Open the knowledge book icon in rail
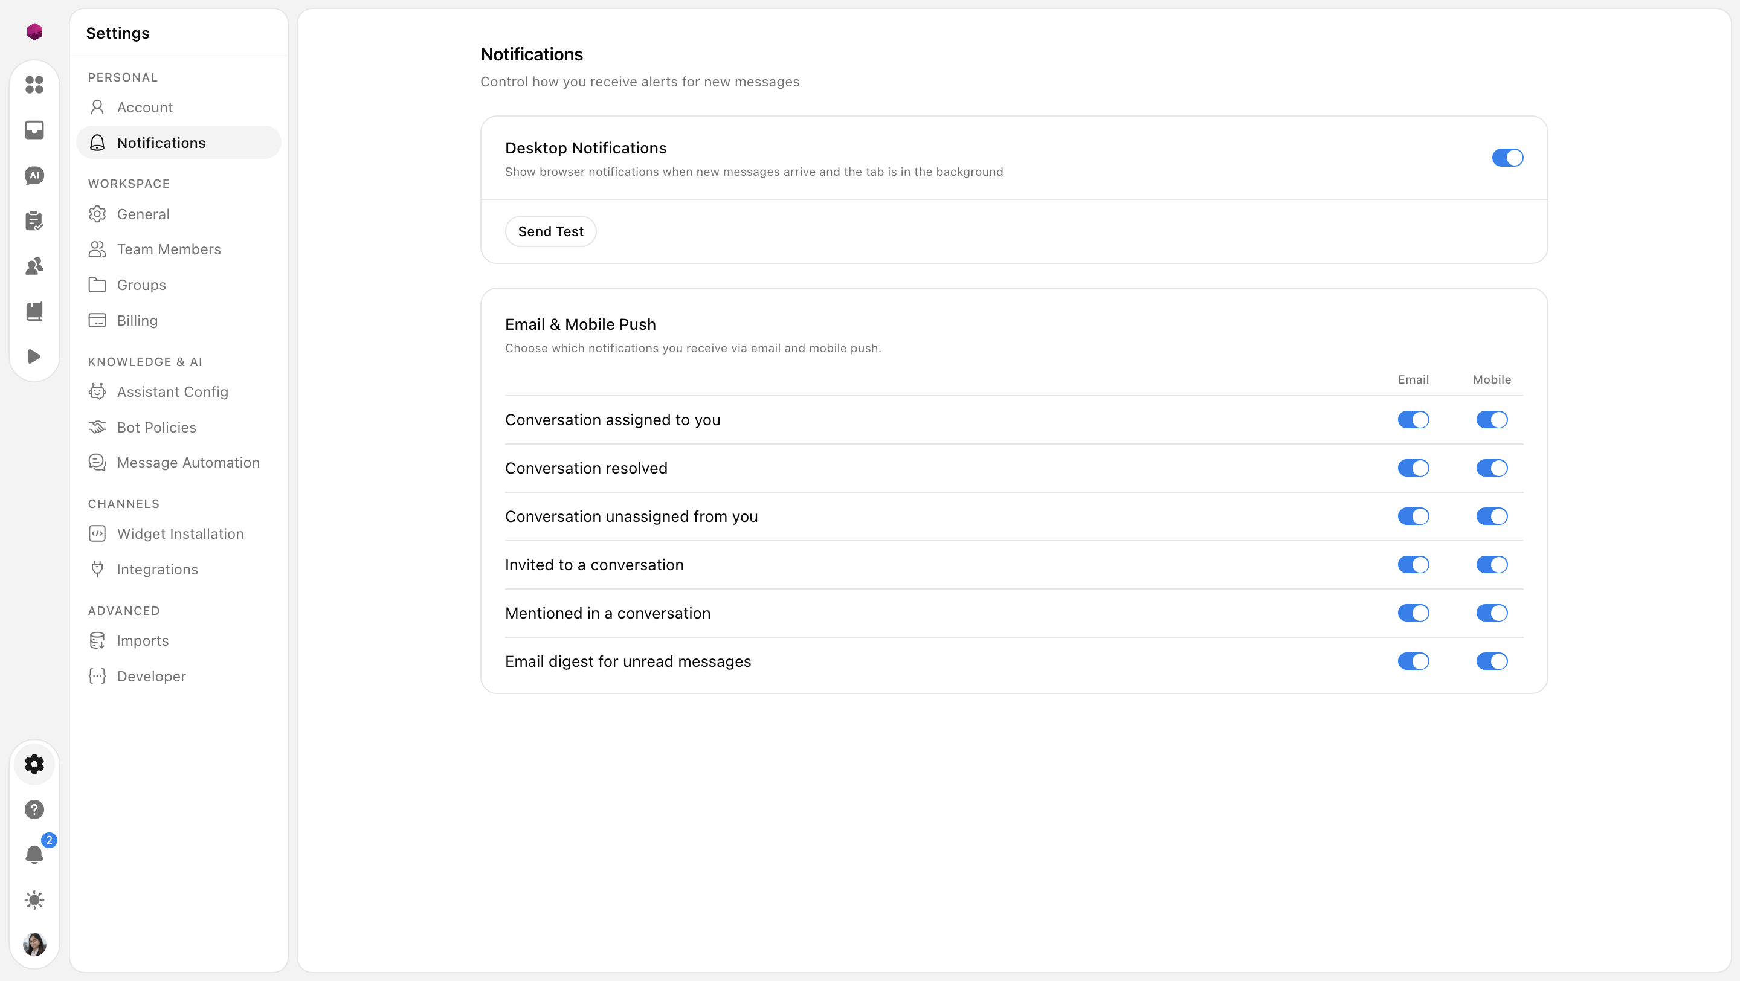 click(34, 311)
